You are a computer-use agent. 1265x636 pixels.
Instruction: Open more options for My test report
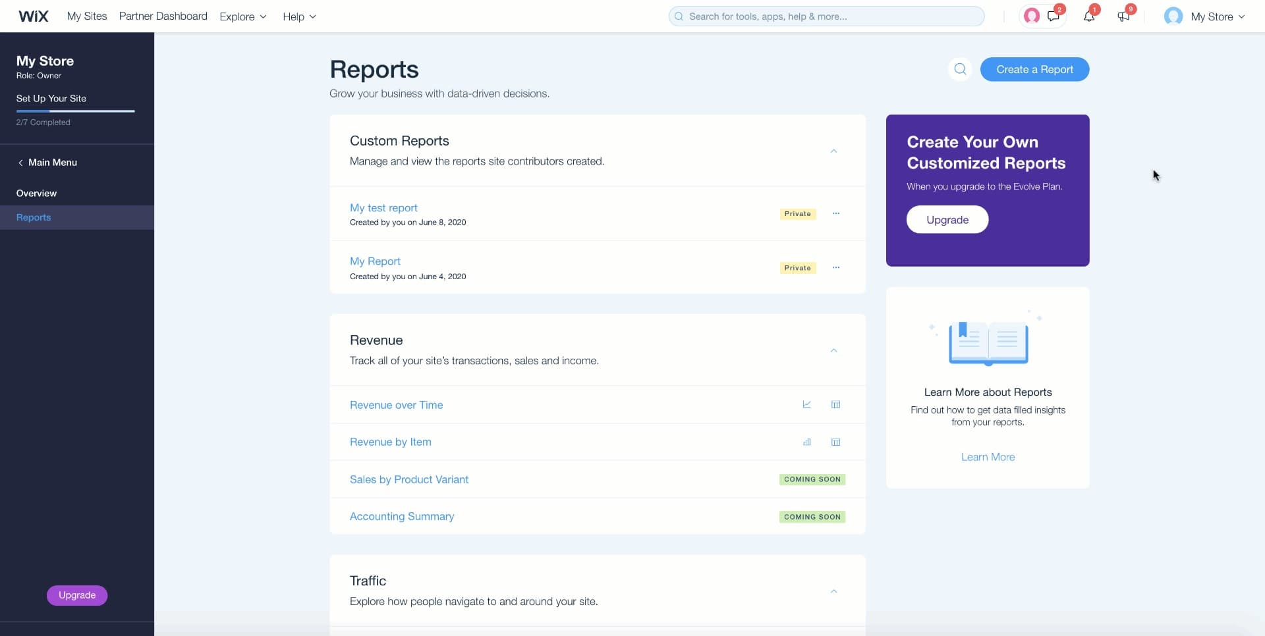835,214
